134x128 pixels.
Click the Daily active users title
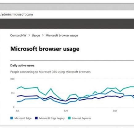22,65
